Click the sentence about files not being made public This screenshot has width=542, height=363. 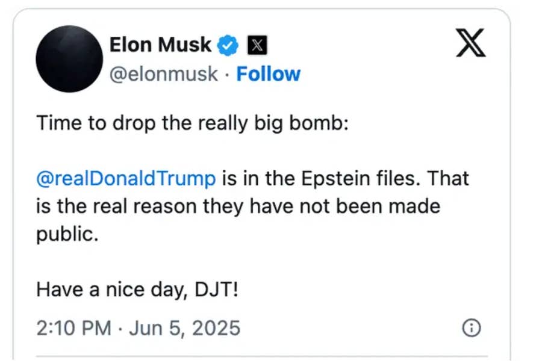point(241,206)
